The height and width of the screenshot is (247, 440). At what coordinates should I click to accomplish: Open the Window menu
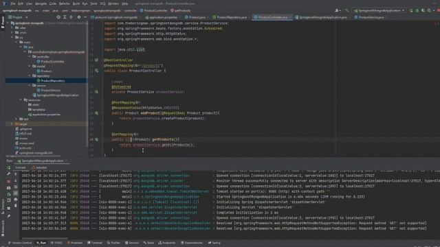coord(113,4)
